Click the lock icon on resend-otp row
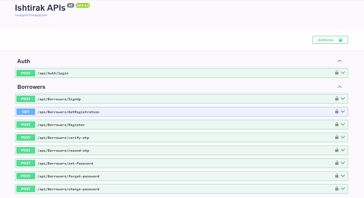Image resolution: width=364 pixels, height=198 pixels. (x=337, y=150)
